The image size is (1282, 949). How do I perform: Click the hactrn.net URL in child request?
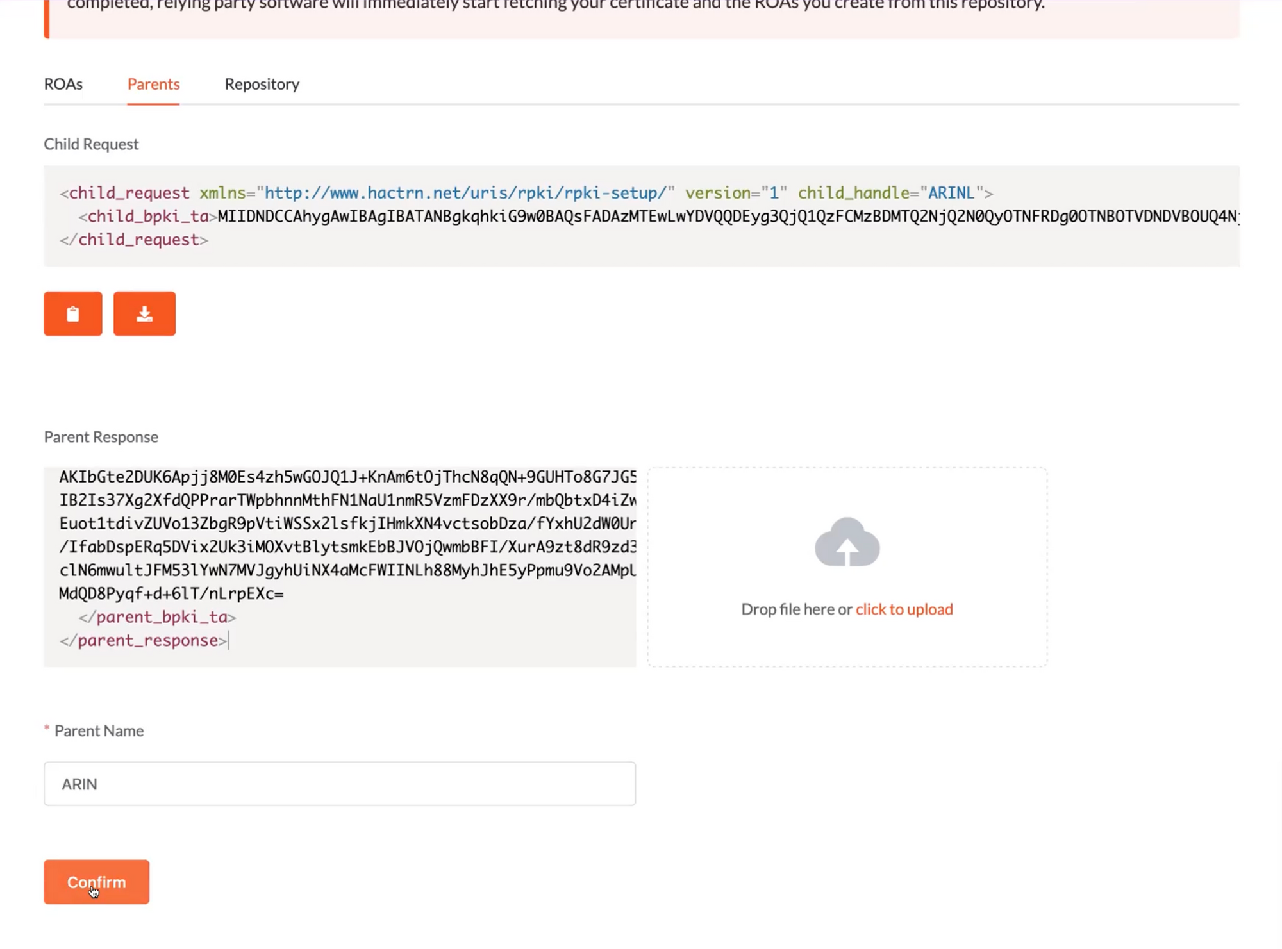click(465, 193)
